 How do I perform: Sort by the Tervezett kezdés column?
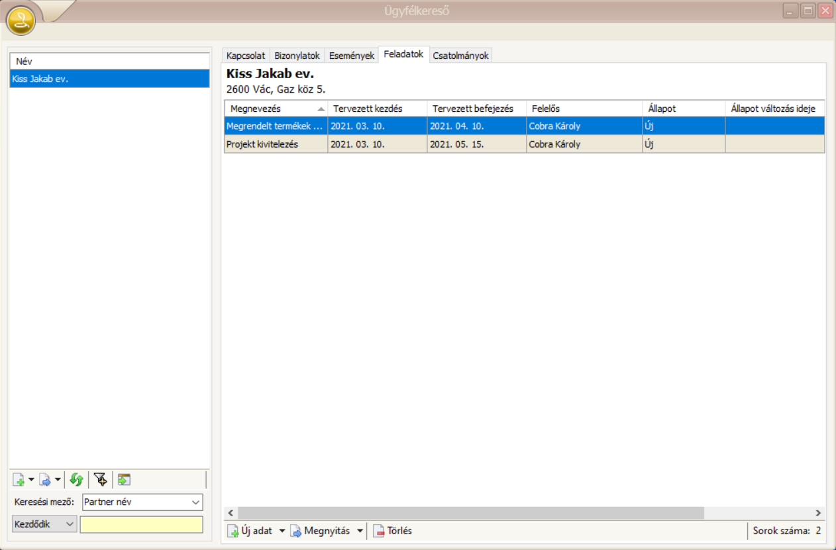(378, 109)
